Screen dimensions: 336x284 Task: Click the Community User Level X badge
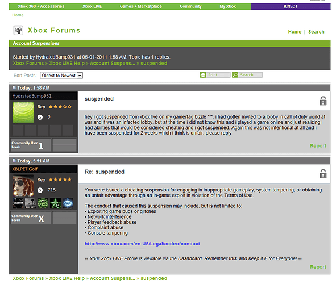coord(31,218)
